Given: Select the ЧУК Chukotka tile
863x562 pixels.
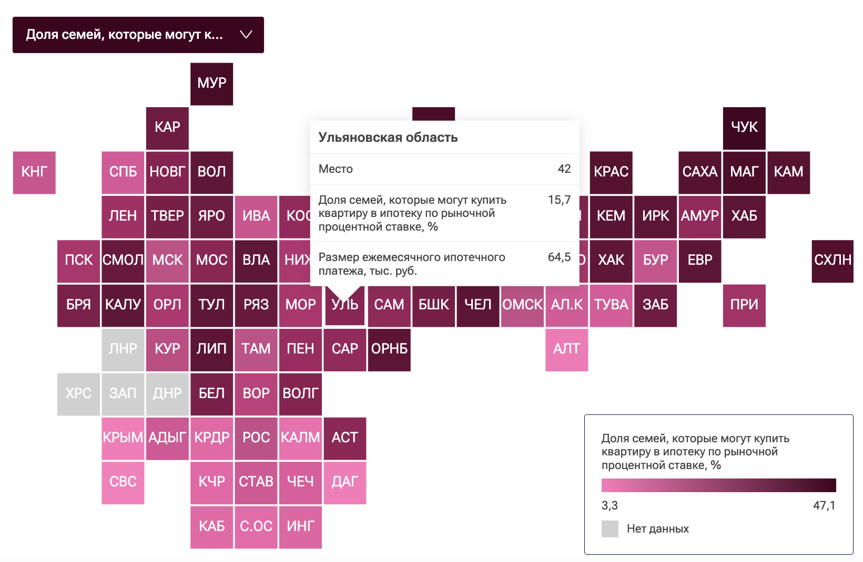Looking at the screenshot, I should click(x=744, y=128).
